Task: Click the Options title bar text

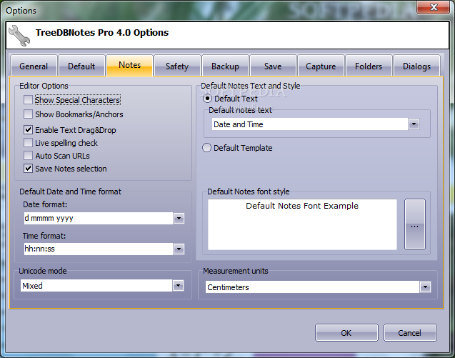Action: [x=21, y=11]
